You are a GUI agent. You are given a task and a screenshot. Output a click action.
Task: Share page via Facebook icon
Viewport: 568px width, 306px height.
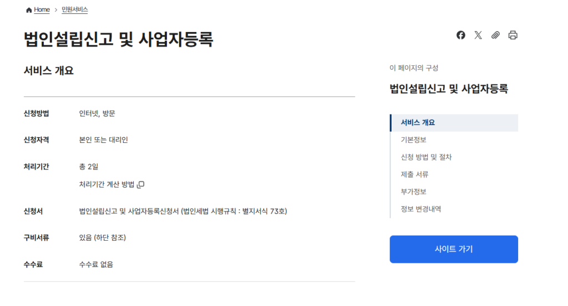(x=461, y=35)
